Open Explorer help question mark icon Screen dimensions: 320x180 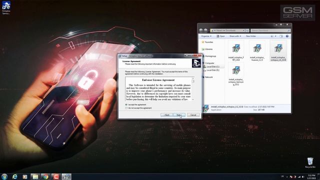click(287, 36)
